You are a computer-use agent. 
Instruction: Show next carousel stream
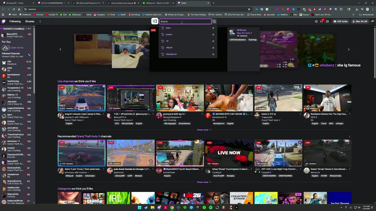(x=349, y=49)
